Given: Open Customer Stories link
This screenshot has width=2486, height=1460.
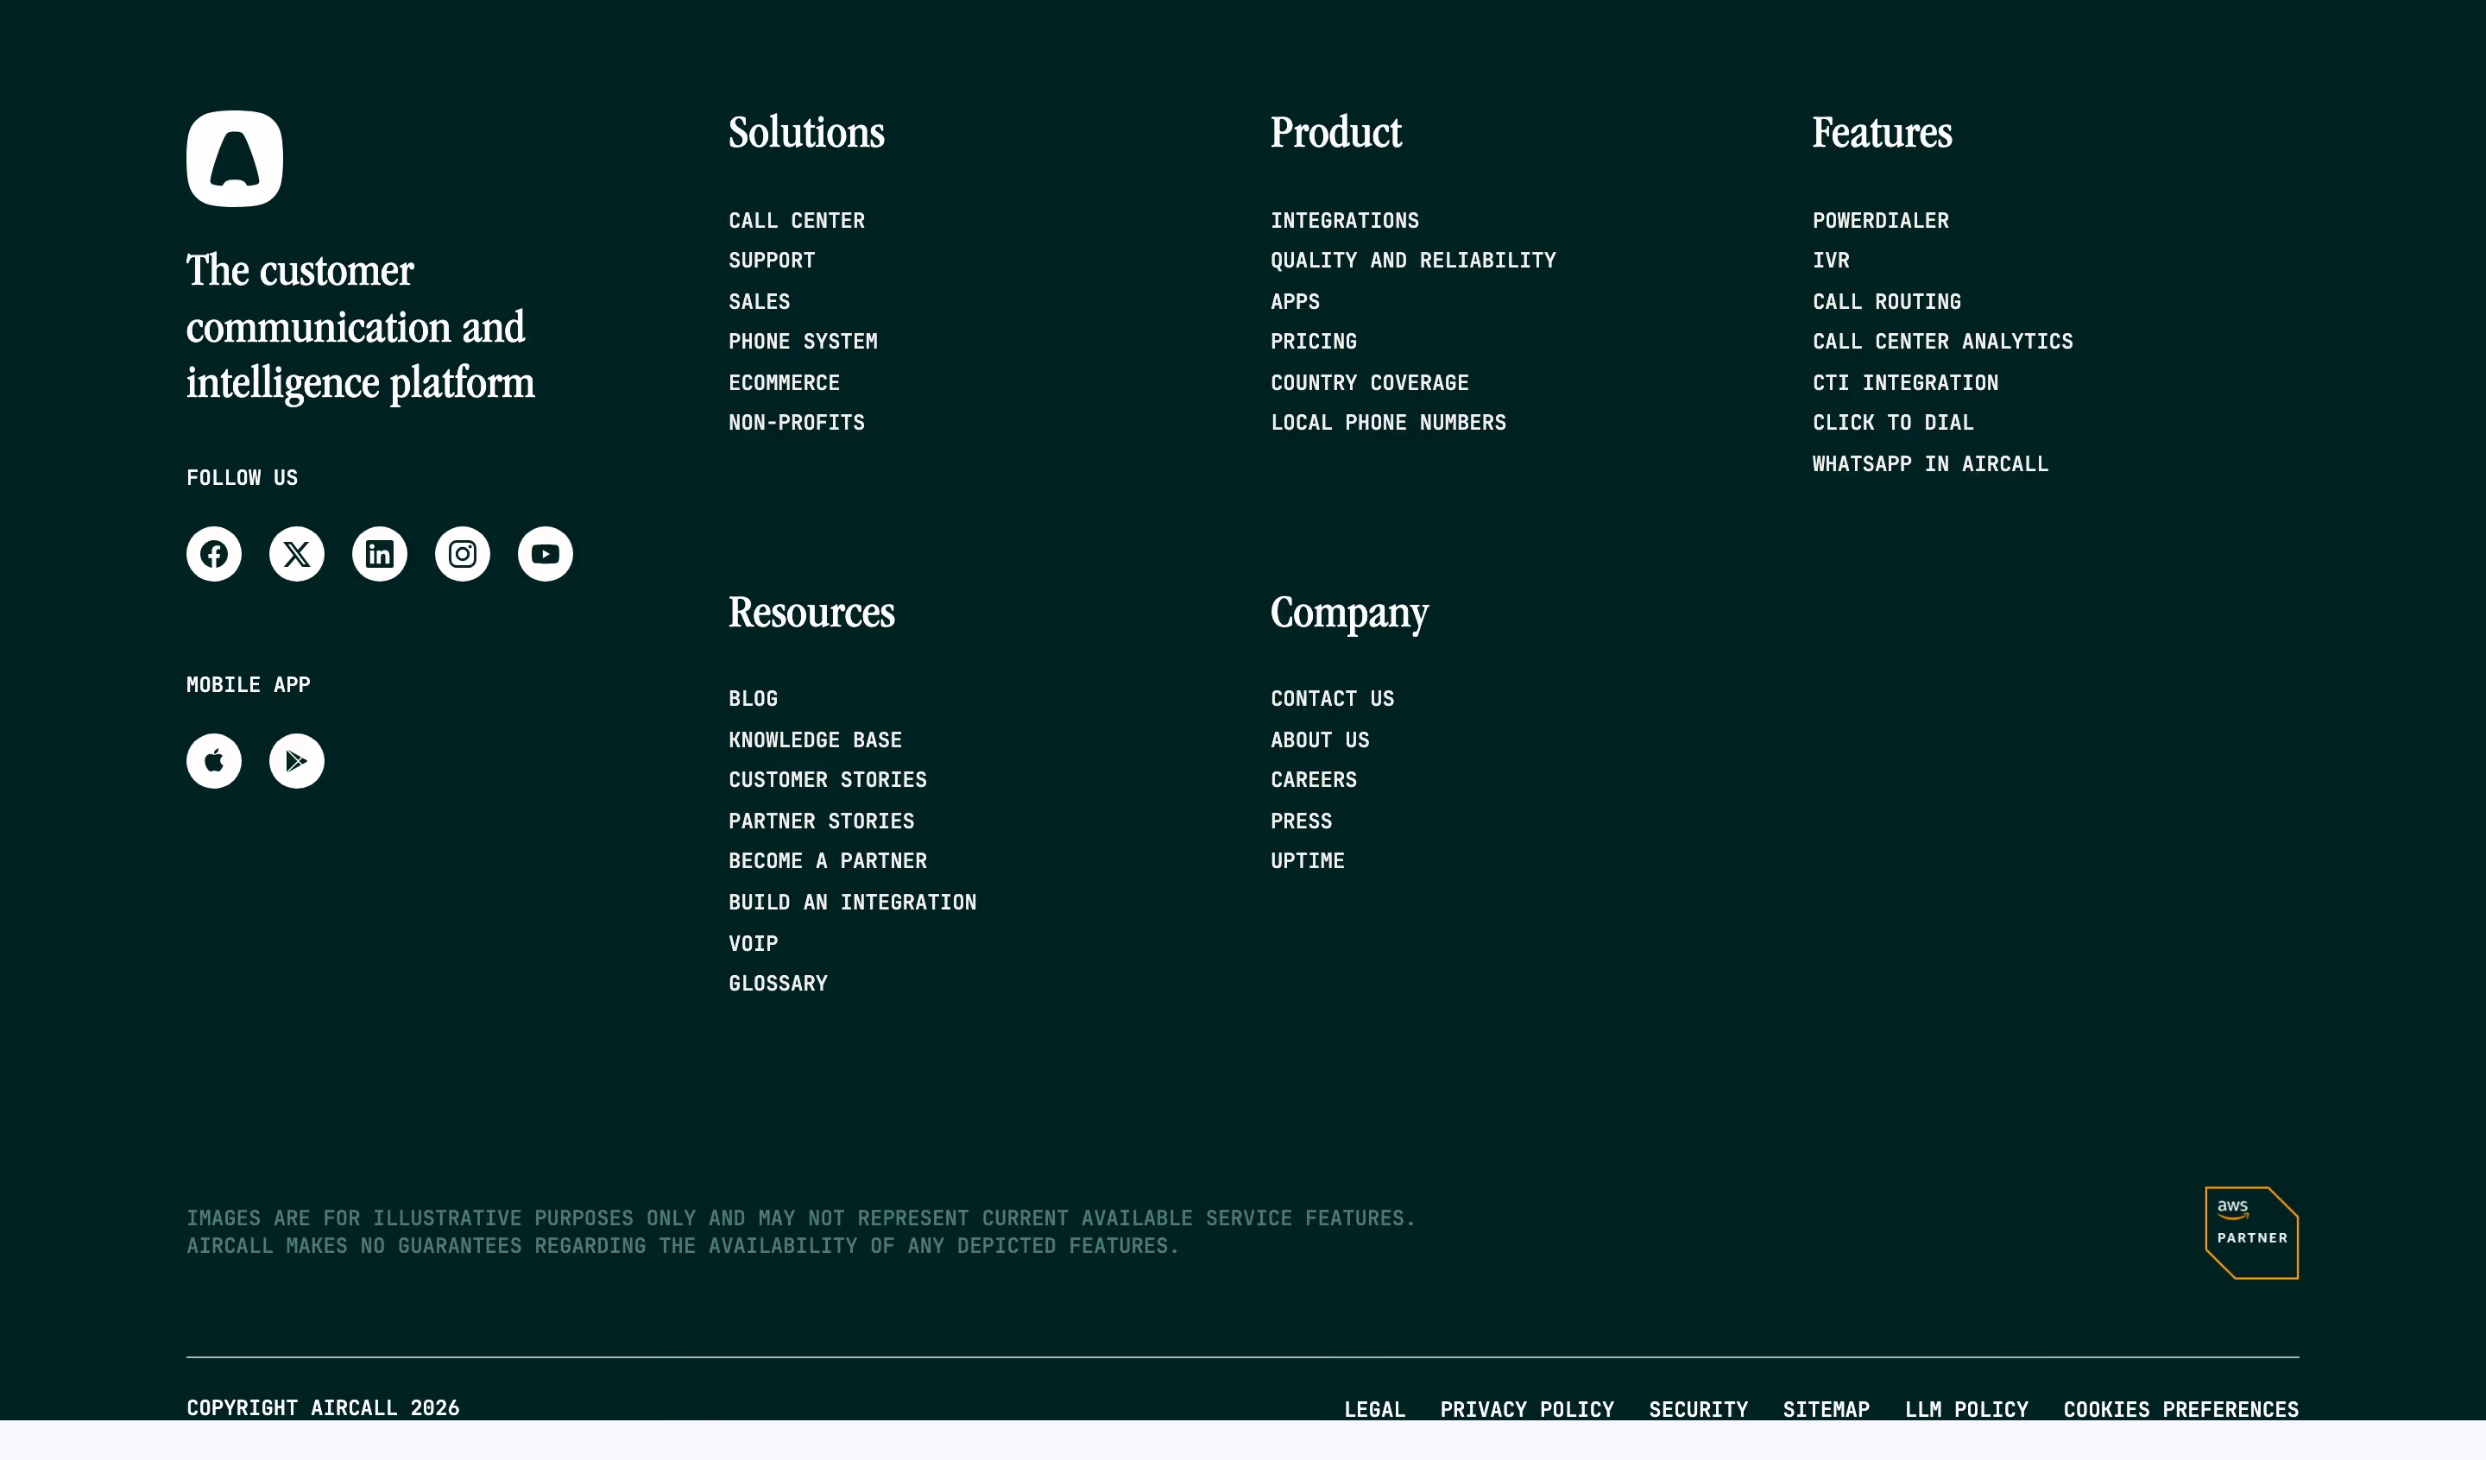Looking at the screenshot, I should coord(828,779).
